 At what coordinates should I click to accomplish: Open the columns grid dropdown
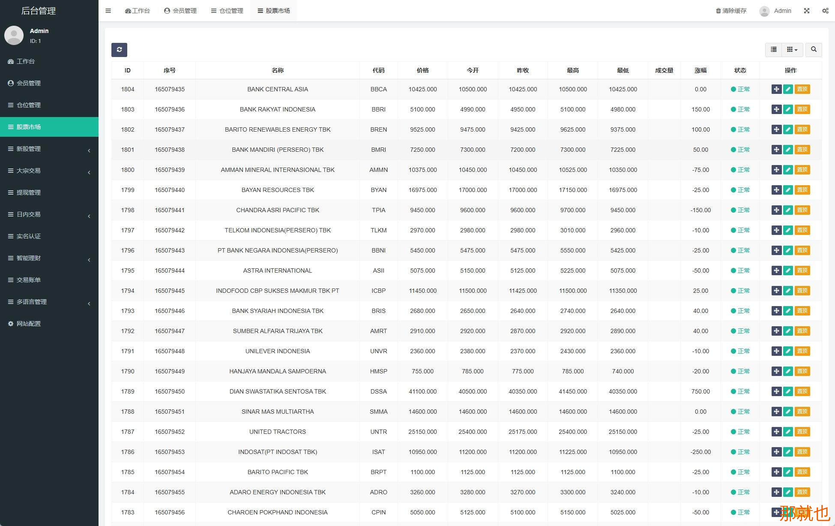(x=792, y=50)
